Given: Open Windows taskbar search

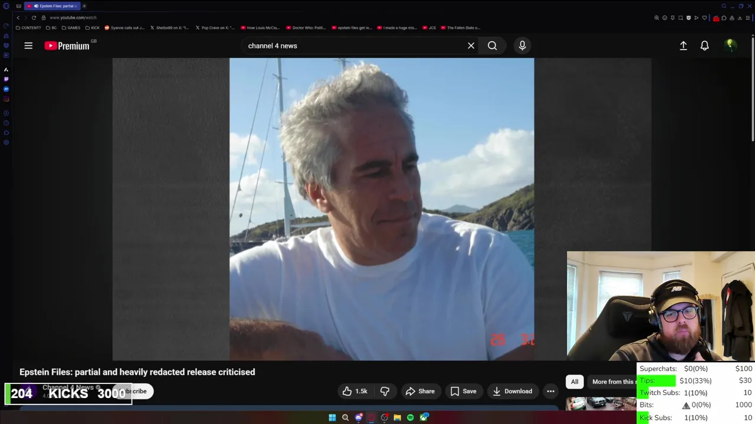Looking at the screenshot, I should point(345,418).
